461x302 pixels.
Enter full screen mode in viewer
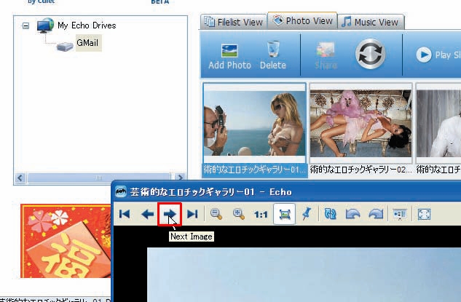coord(424,214)
